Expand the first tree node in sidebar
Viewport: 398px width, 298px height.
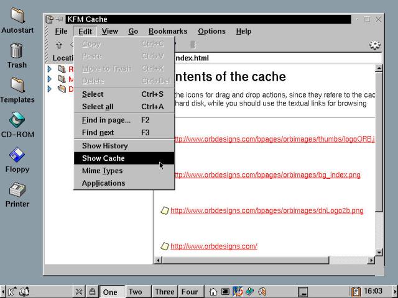pyautogui.click(x=50, y=69)
